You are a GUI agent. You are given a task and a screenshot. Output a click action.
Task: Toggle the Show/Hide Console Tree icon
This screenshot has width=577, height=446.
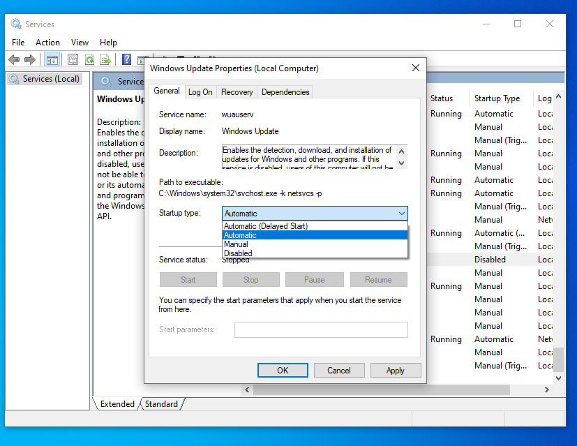pos(52,60)
